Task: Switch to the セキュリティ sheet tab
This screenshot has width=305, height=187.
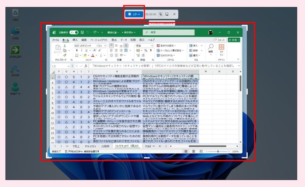Action: coord(90,146)
